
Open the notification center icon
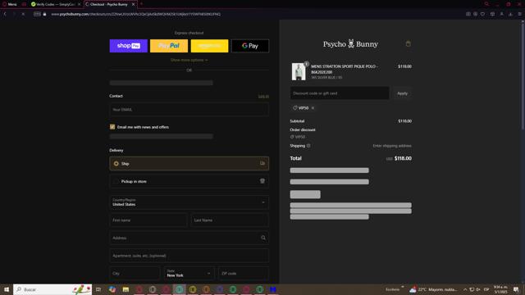pyautogui.click(x=516, y=289)
